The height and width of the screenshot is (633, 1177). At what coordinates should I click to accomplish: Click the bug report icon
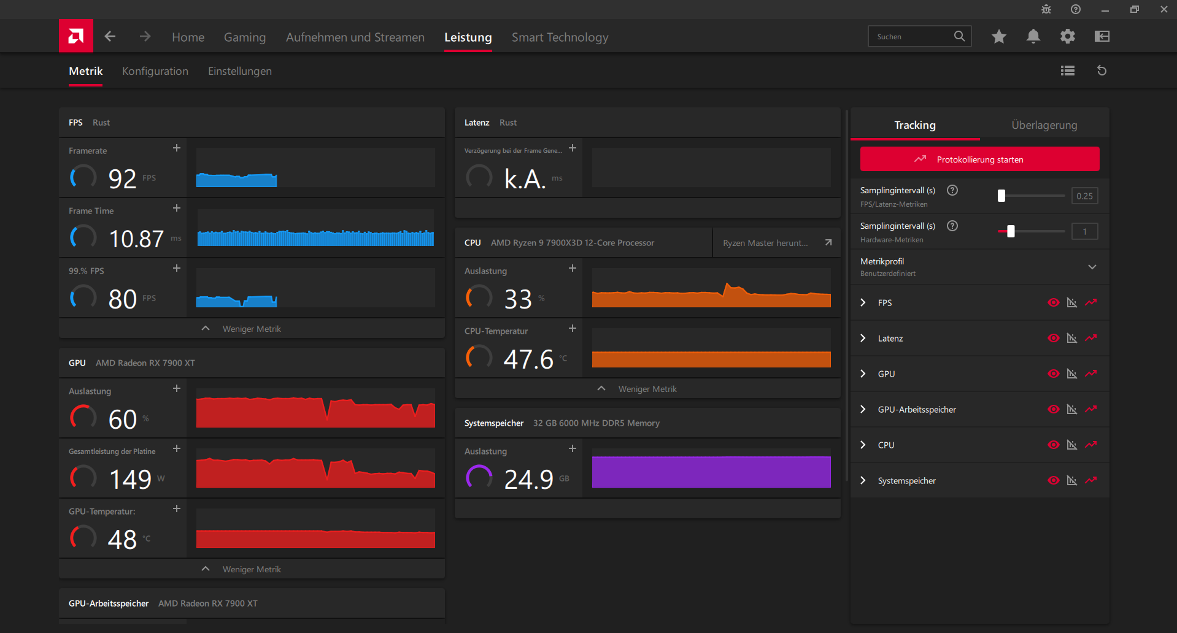[1046, 9]
